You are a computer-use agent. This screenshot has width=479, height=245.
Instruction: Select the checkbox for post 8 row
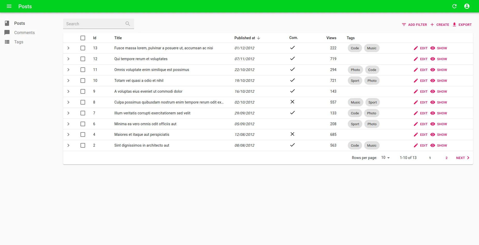(x=83, y=102)
